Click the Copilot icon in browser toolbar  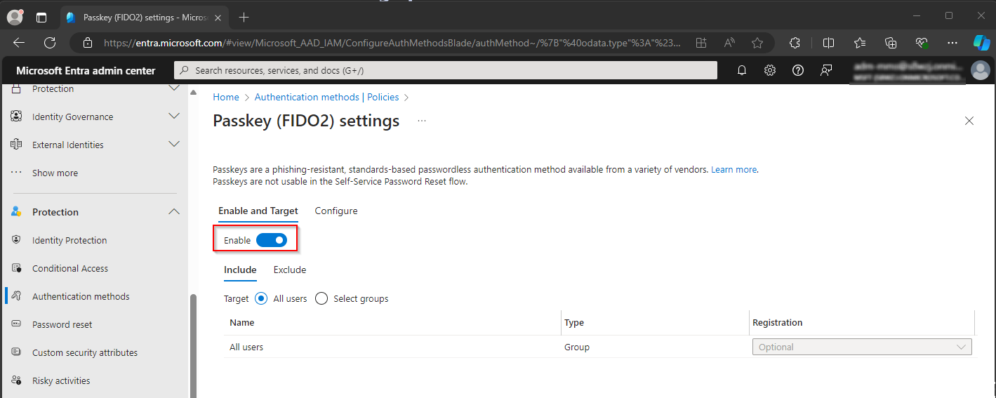[981, 43]
